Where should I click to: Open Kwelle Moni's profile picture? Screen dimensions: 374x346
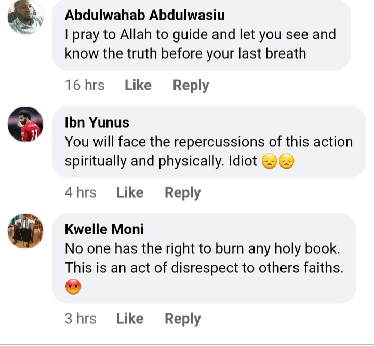(25, 231)
